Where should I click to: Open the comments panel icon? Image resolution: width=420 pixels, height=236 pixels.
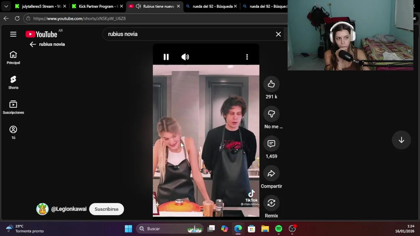[x=271, y=144]
